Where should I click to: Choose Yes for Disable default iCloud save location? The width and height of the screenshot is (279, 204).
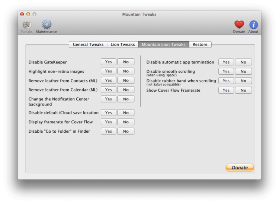pyautogui.click(x=109, y=113)
